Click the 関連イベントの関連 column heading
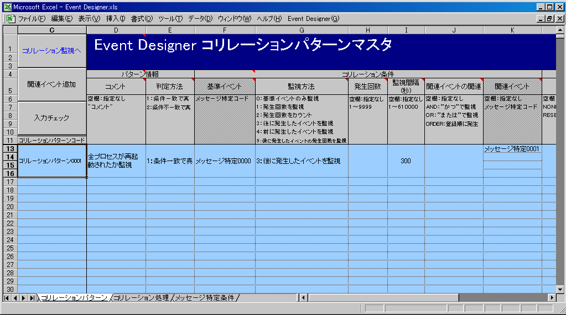Viewport: 566px width, 315px height. coord(454,87)
